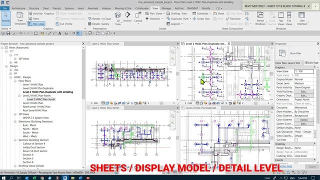Expand the Select panel dropdown
This screenshot has height=180, width=320.
click(6, 28)
